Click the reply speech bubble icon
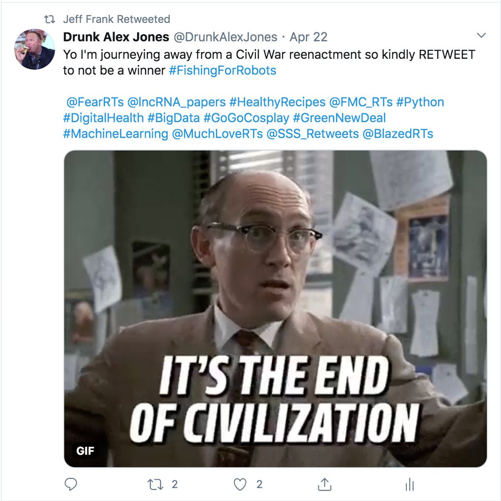The height and width of the screenshot is (501, 501). click(x=71, y=484)
